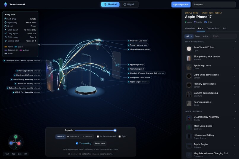Click the blue Z axis gizmo handle
The width and height of the screenshot is (239, 159).
[x=11, y=143]
